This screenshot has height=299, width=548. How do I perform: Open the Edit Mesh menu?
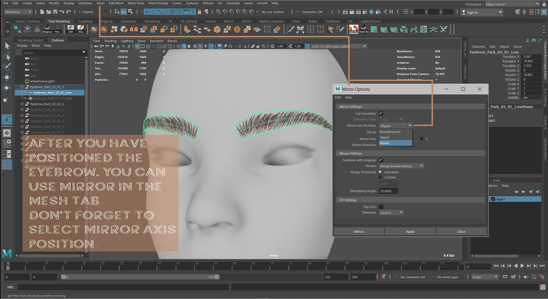click(116, 3)
